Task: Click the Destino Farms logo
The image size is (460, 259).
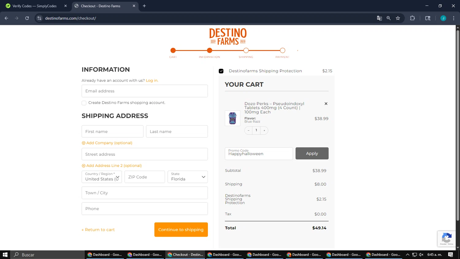Action: [x=228, y=37]
